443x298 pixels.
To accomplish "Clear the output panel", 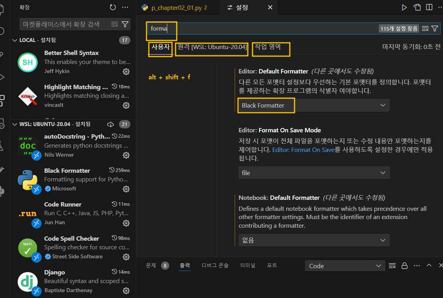I will pos(392,265).
